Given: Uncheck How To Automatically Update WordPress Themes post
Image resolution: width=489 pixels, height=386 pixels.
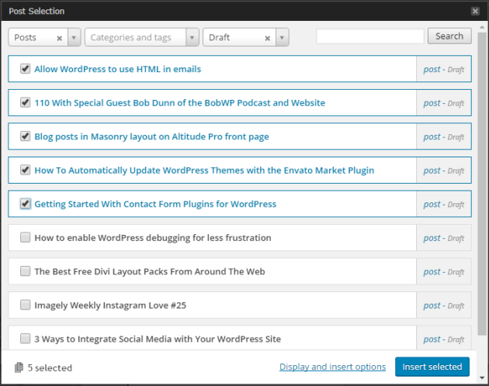Looking at the screenshot, I should tap(26, 170).
